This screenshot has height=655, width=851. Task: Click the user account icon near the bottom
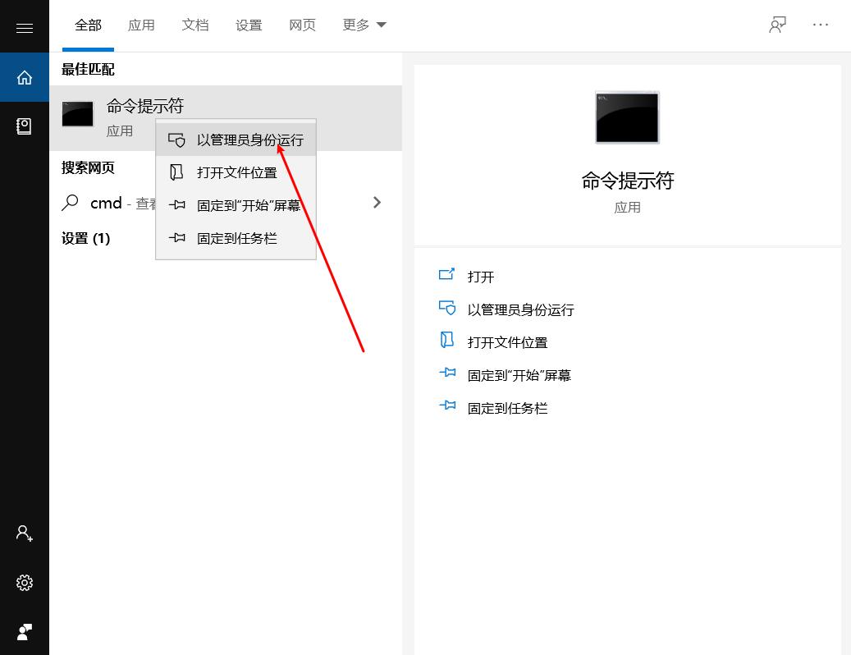pos(25,534)
